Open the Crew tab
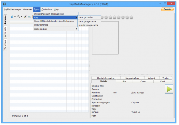179x125 pixels. click(x=143, y=81)
